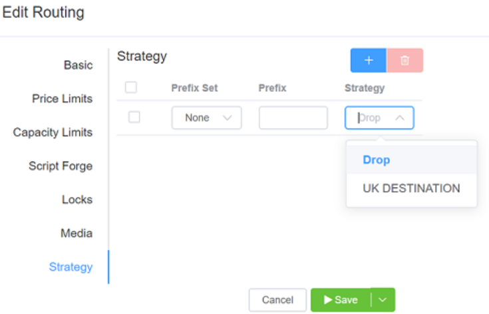Click the Prefix Set column header
The height and width of the screenshot is (314, 489).
click(x=194, y=88)
